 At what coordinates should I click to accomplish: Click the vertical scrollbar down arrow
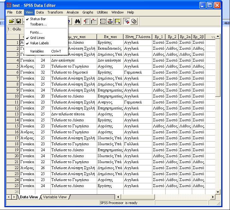click(218, 192)
